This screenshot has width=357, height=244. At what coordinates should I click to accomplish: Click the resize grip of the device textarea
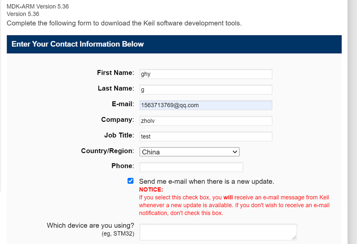(x=294, y=238)
